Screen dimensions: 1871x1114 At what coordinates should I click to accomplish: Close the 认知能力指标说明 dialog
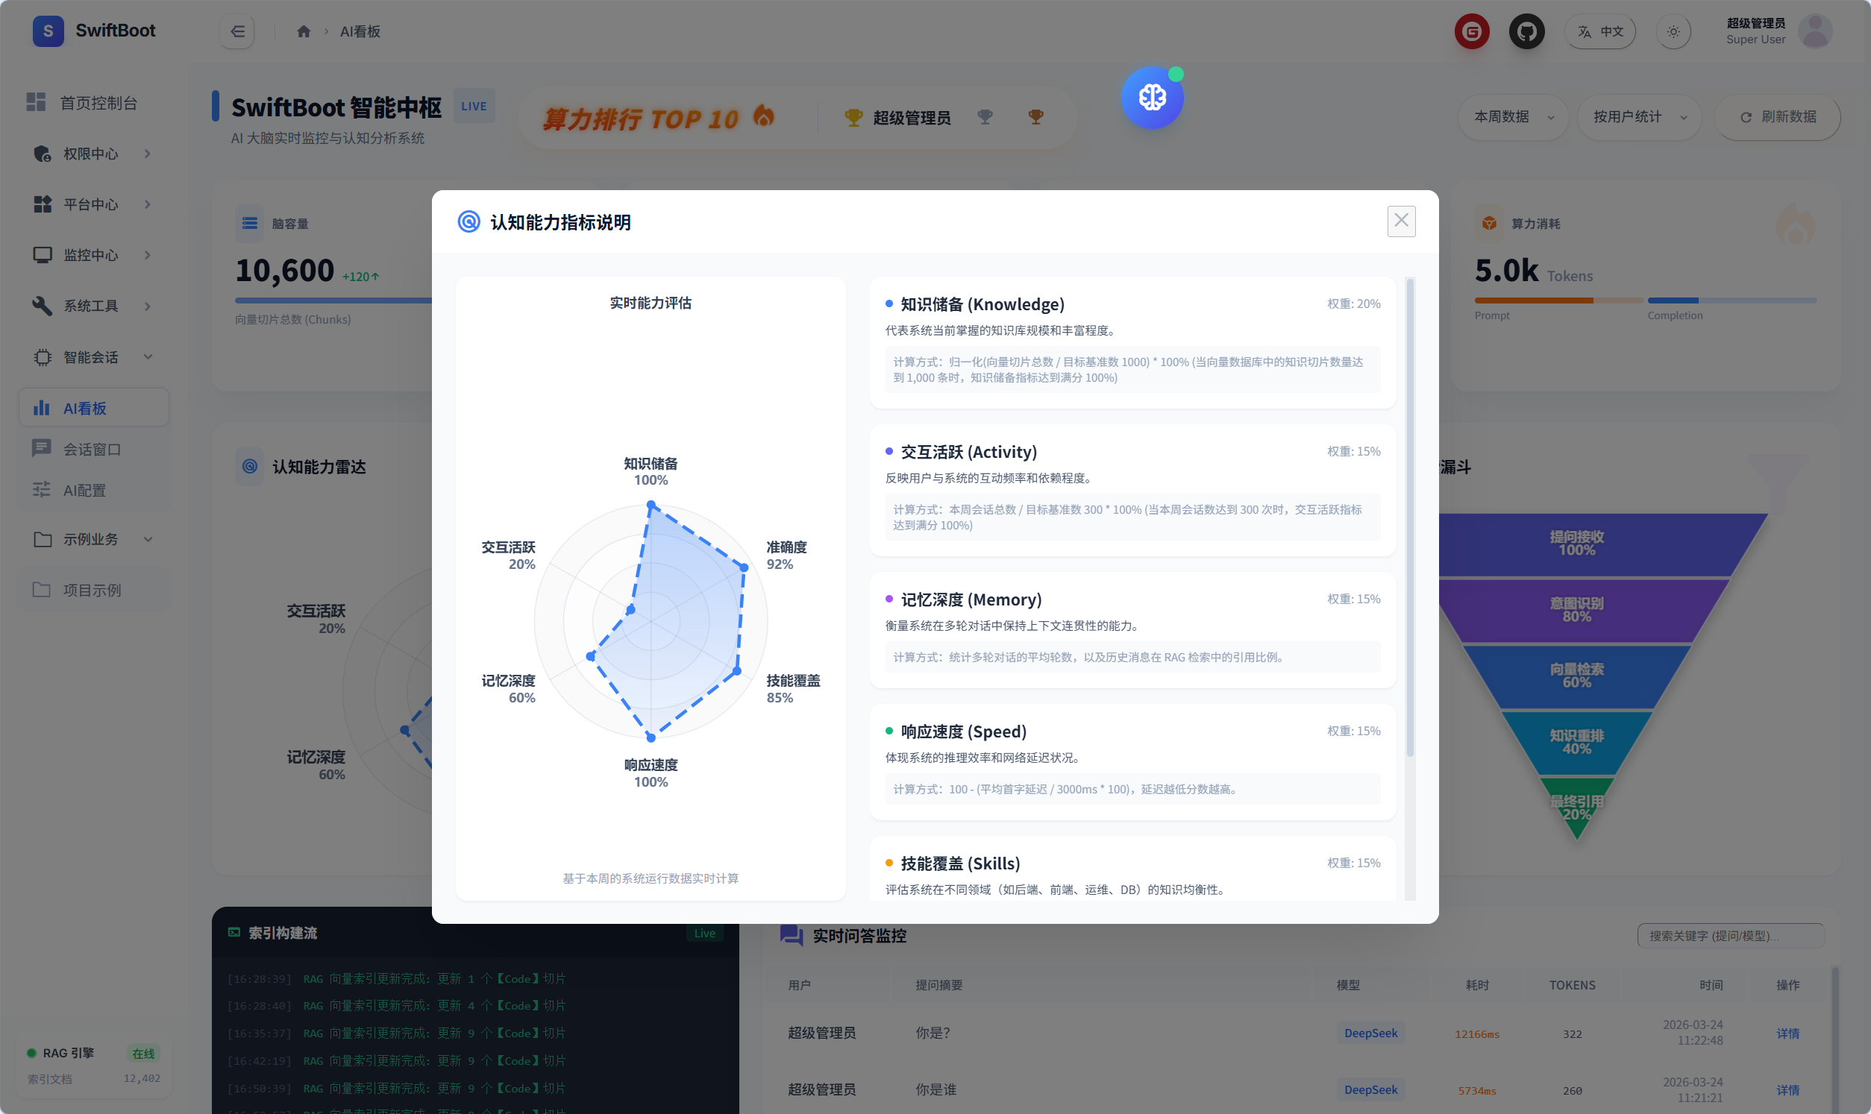1401,221
